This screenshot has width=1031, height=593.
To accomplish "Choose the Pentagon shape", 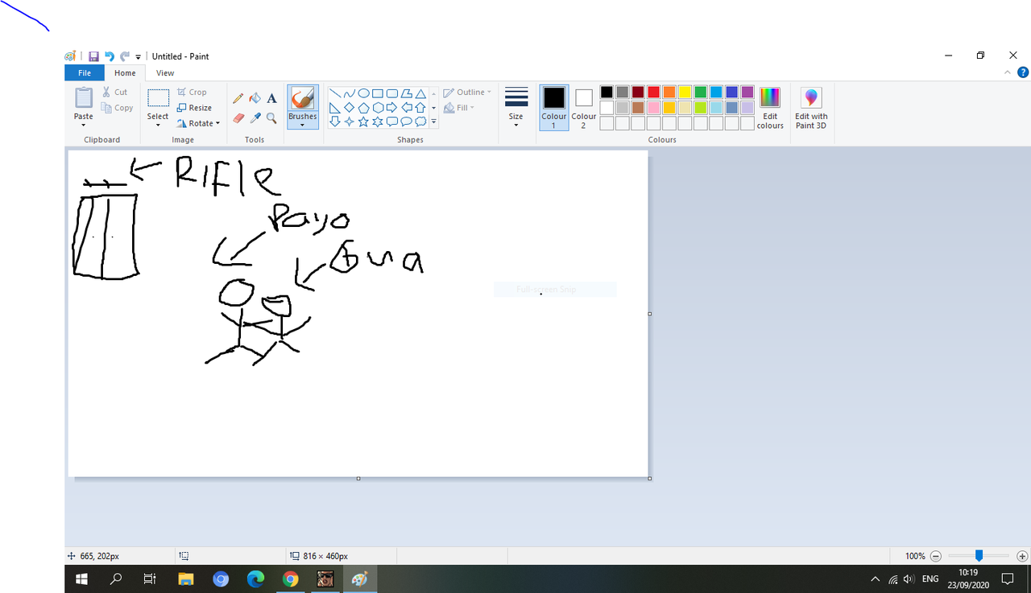I will tap(363, 107).
